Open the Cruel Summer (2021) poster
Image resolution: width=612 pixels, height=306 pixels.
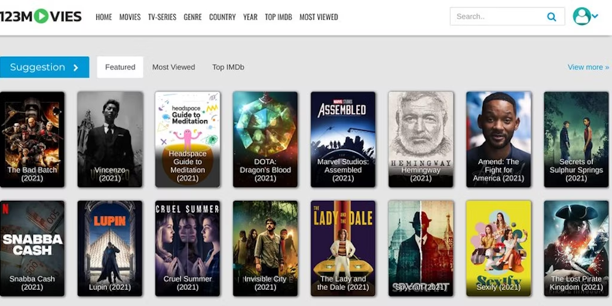(x=188, y=248)
